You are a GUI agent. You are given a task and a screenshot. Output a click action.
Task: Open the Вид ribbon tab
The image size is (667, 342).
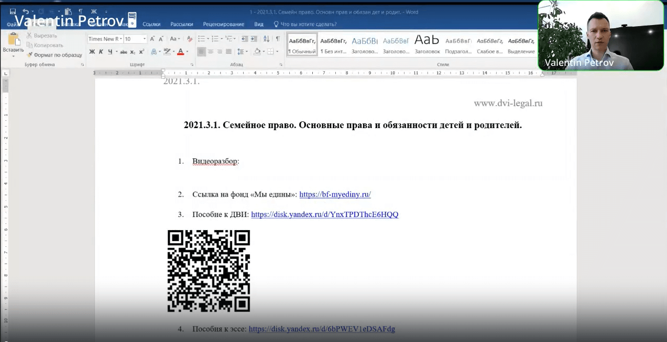[x=259, y=24]
